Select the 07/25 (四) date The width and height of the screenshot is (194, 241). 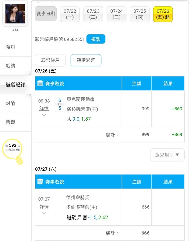[x=140, y=14]
